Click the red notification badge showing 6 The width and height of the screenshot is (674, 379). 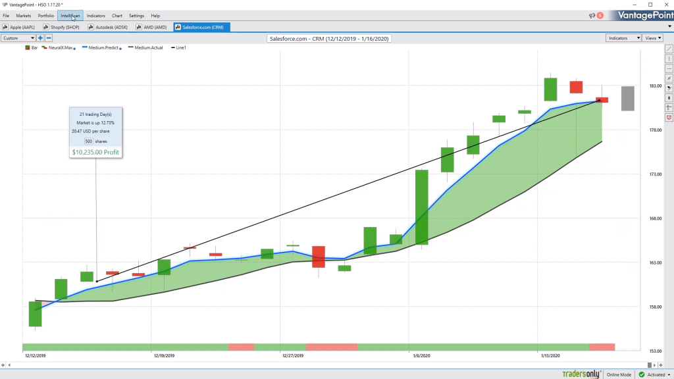click(600, 16)
